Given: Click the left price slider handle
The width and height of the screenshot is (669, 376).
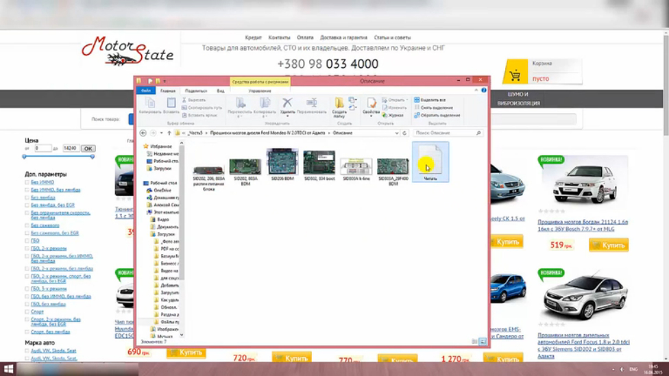Looking at the screenshot, I should pyautogui.click(x=24, y=156).
